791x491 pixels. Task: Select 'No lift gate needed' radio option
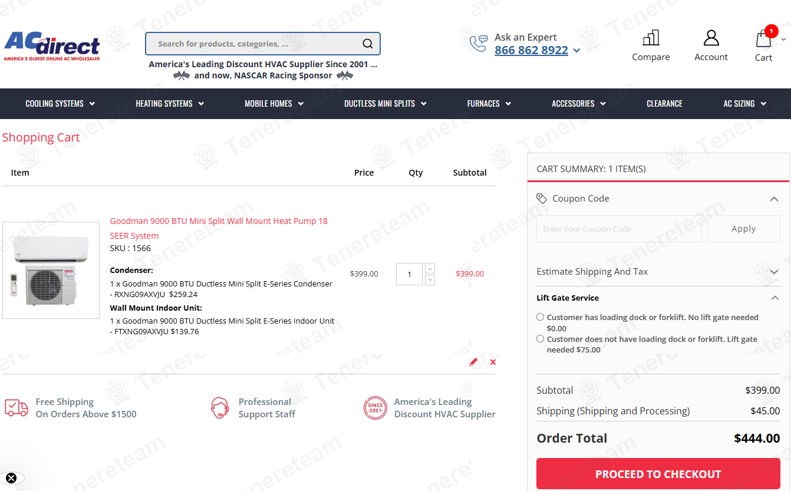click(540, 317)
